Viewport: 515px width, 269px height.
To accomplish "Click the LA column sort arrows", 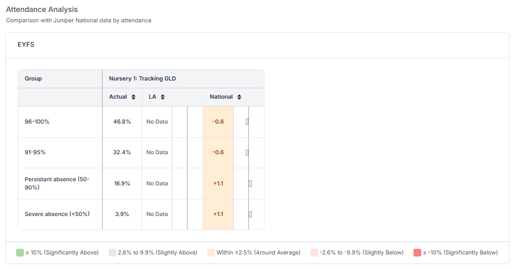I will 162,97.
